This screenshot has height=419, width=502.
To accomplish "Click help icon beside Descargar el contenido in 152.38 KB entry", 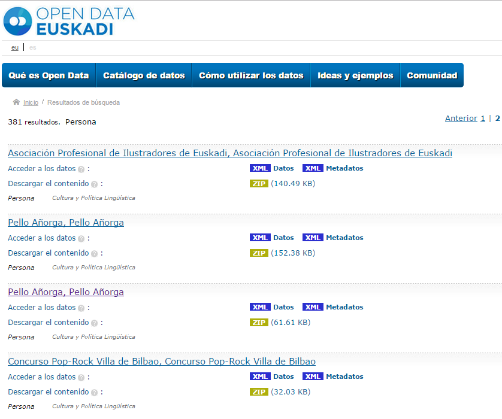I will pos(94,254).
